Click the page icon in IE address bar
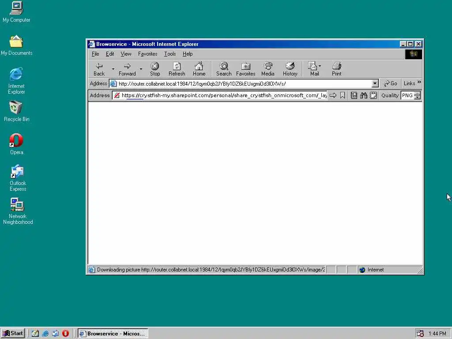Screen dimensions: 452x339 click(x=113, y=83)
